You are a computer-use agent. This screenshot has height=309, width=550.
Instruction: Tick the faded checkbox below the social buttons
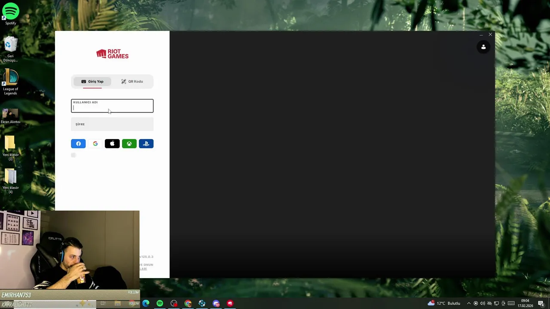73,155
